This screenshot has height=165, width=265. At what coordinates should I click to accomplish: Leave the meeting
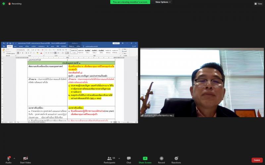(257, 160)
